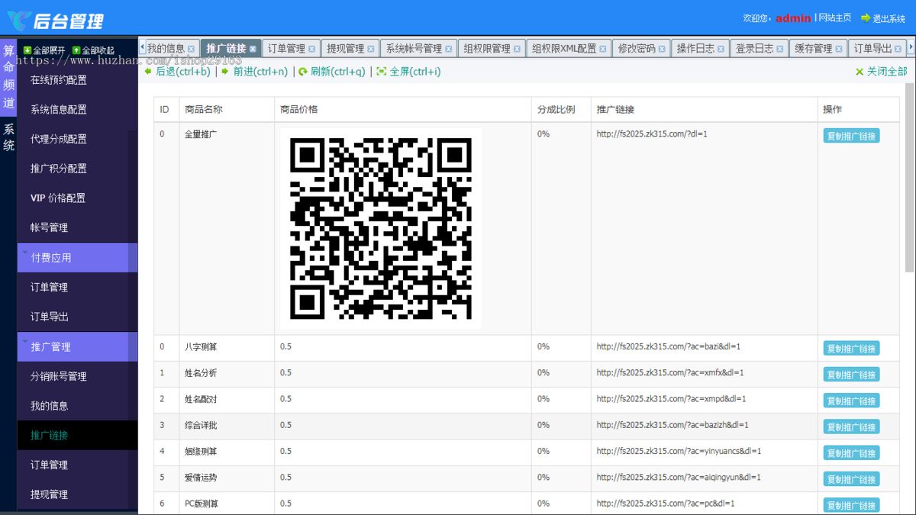This screenshot has height=515, width=916.
Task: Select the 系统 side channel
Action: pos(8,137)
